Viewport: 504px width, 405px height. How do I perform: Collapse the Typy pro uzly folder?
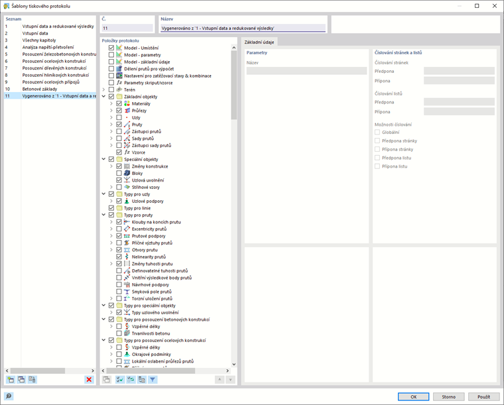click(104, 194)
